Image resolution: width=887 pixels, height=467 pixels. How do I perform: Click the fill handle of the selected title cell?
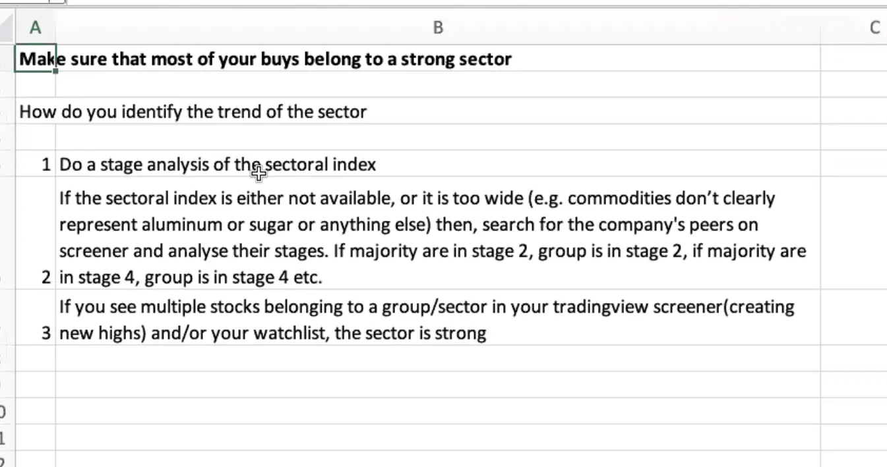pos(55,71)
